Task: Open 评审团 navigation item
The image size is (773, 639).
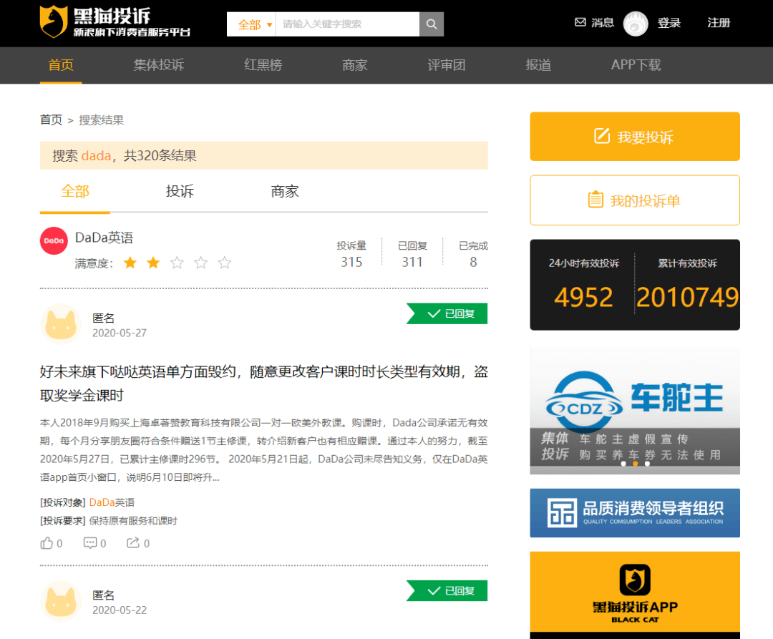Action: click(x=447, y=65)
